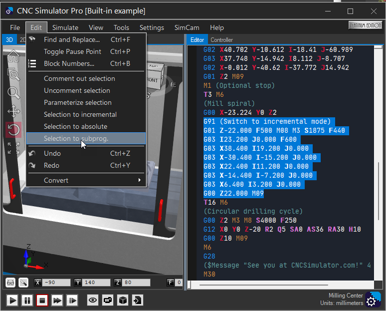386x311 pixels.
Task: Click the editor vertical scrollbar thumb
Action: [x=379, y=191]
